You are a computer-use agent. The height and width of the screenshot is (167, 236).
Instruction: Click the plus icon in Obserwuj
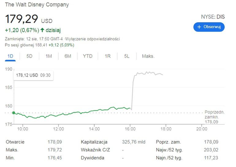click(199, 27)
